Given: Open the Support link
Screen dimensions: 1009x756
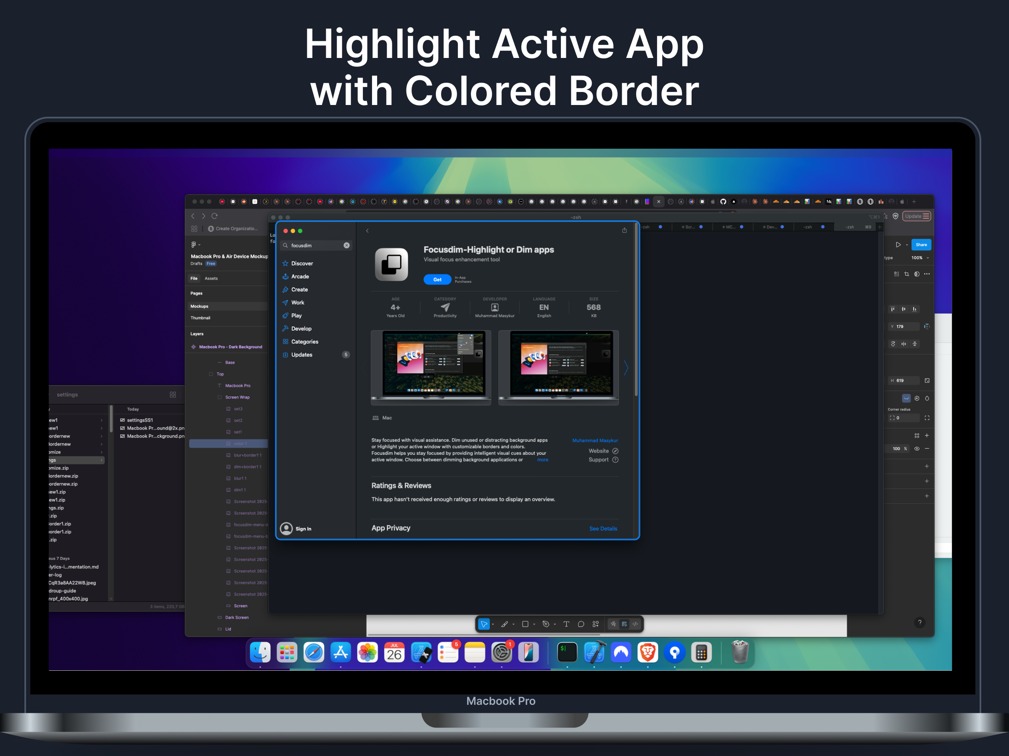Looking at the screenshot, I should [603, 460].
